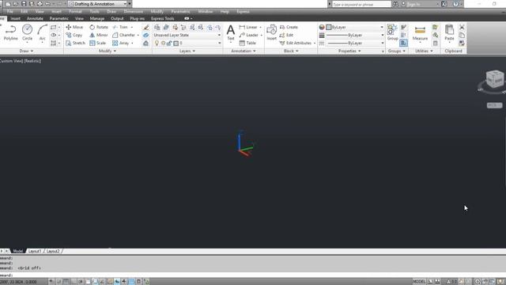Expand the Utilities panel
The height and width of the screenshot is (285, 506).
[424, 51]
